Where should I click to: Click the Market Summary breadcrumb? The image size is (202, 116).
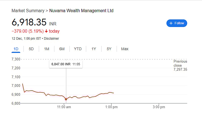coord(28,11)
